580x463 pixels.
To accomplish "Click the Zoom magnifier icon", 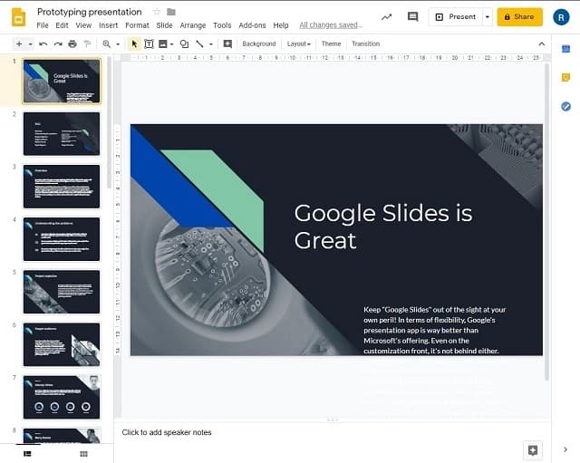I will tap(107, 44).
